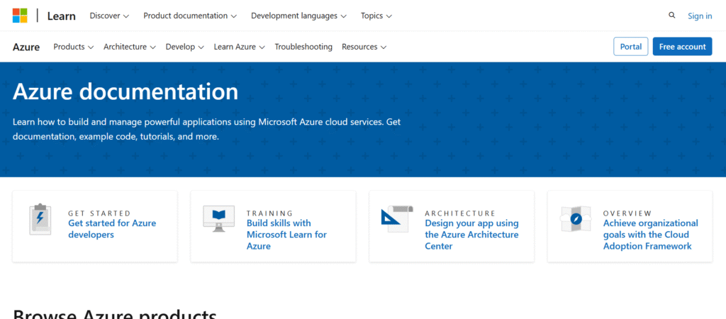This screenshot has height=319, width=726.
Task: Click the Azure documentation heading
Action: pyautogui.click(x=125, y=91)
